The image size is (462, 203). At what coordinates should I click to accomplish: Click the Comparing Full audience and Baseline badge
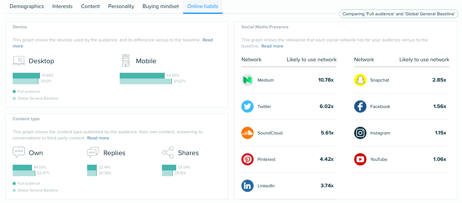[x=399, y=14]
